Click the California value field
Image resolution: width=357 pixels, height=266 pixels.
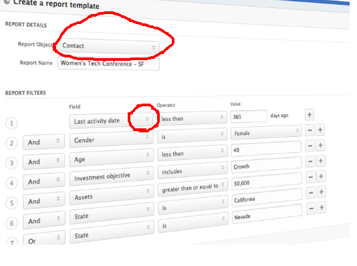pos(267,198)
